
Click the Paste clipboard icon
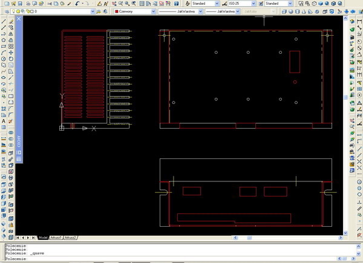tap(62, 4)
